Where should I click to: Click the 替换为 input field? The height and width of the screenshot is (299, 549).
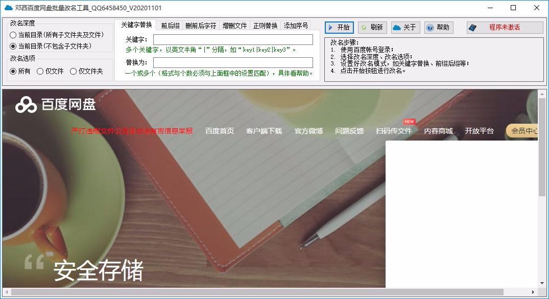pos(233,63)
